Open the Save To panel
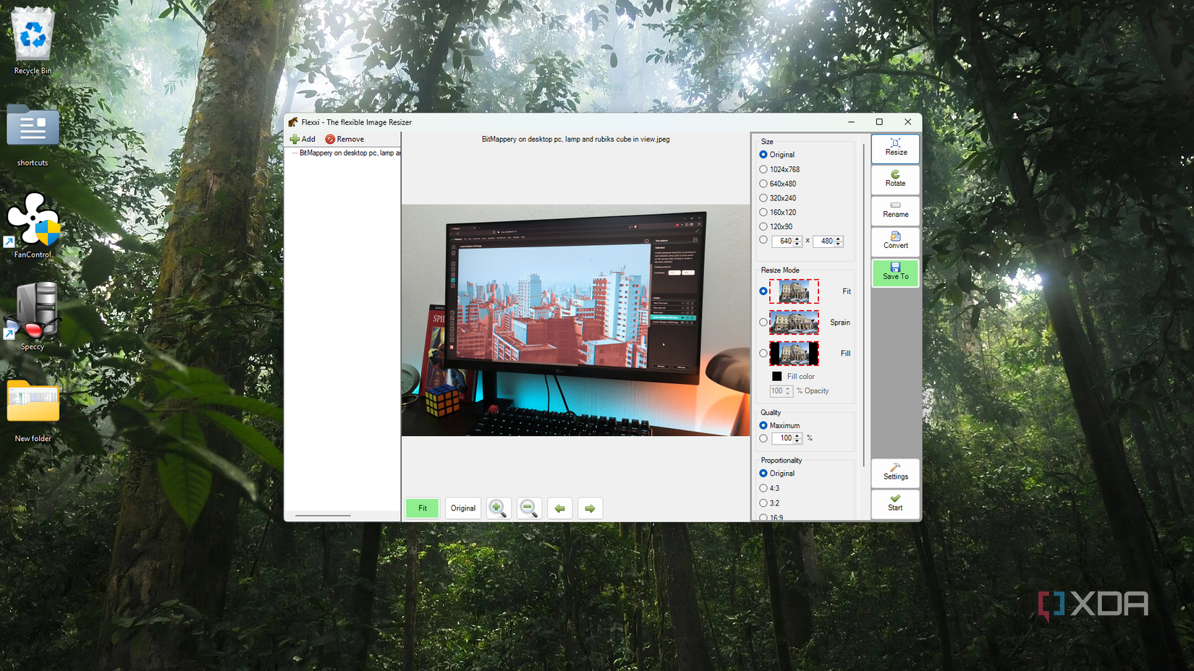1194x671 pixels. (895, 273)
